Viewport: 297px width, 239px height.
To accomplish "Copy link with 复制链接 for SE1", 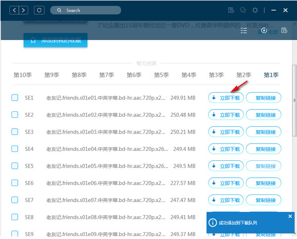I will [x=263, y=97].
